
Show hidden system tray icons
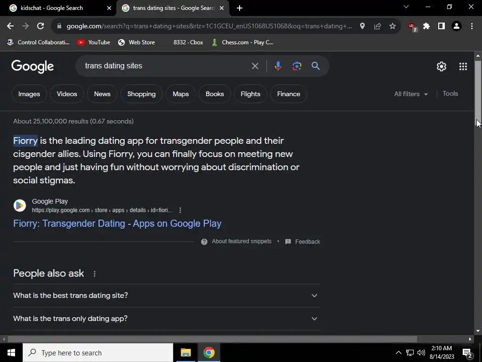[398, 353]
